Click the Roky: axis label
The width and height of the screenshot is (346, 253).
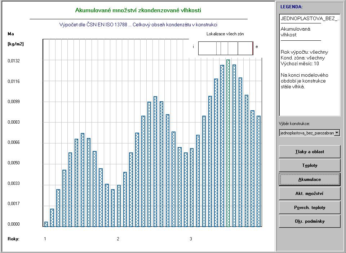pos(13,239)
